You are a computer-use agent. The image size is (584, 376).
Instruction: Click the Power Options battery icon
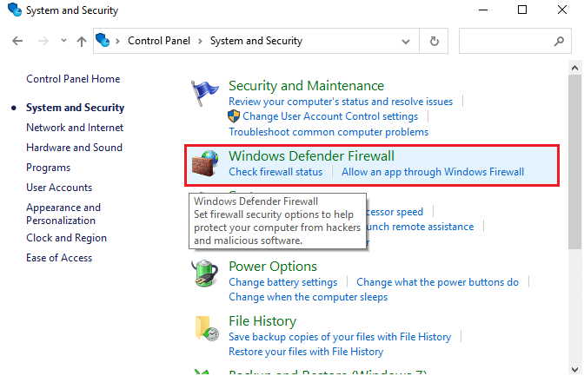(205, 274)
